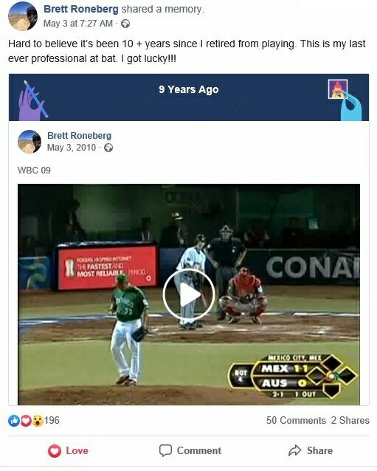
Task: Open Brett Roneberg's top profile picture
Action: pyautogui.click(x=23, y=16)
